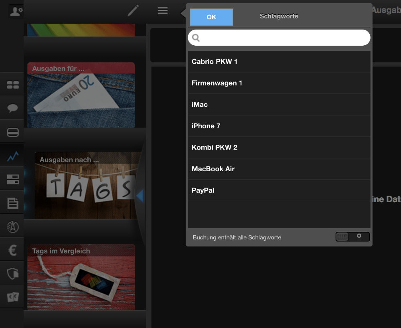
Task: Open the document sidebar icon
Action: [x=12, y=203]
